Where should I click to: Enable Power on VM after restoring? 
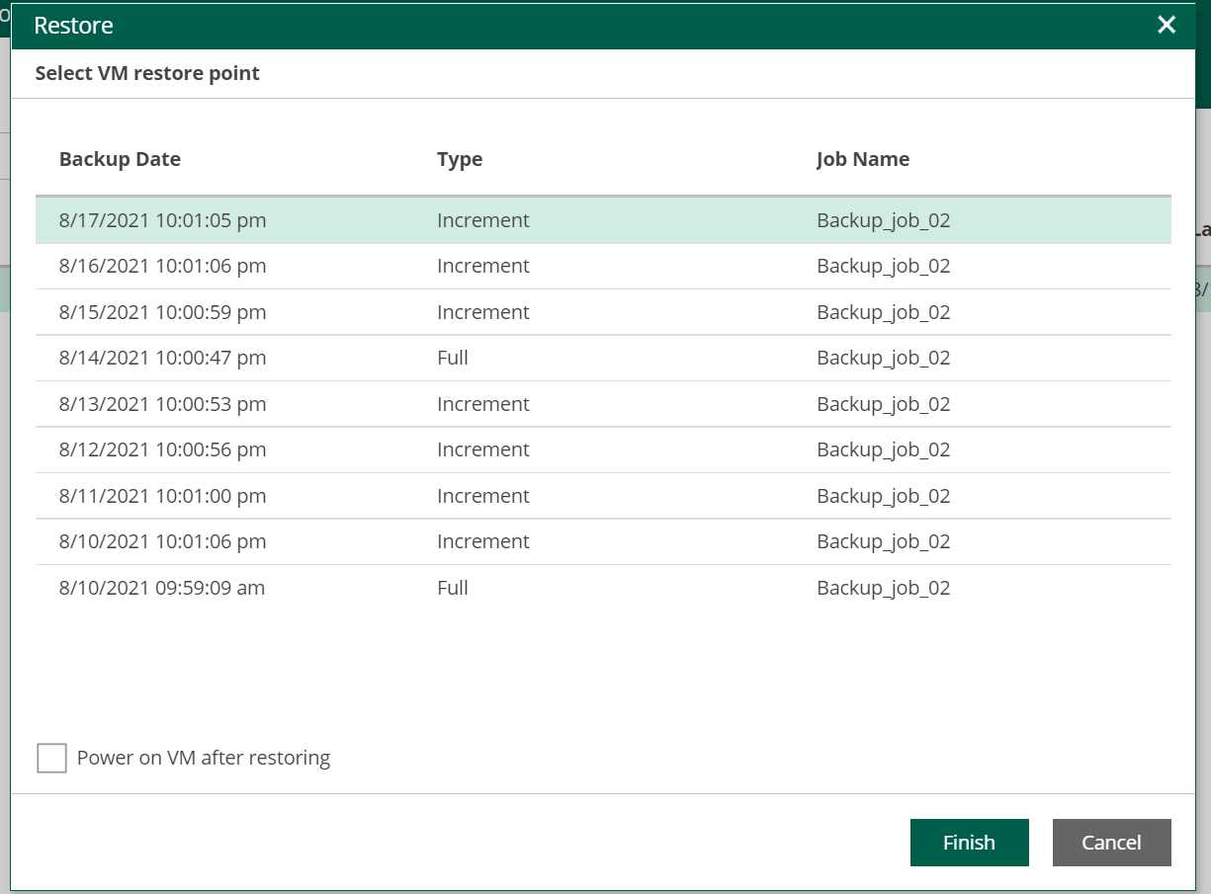point(51,758)
